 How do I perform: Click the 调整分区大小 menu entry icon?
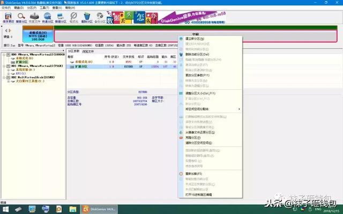pos(181,93)
